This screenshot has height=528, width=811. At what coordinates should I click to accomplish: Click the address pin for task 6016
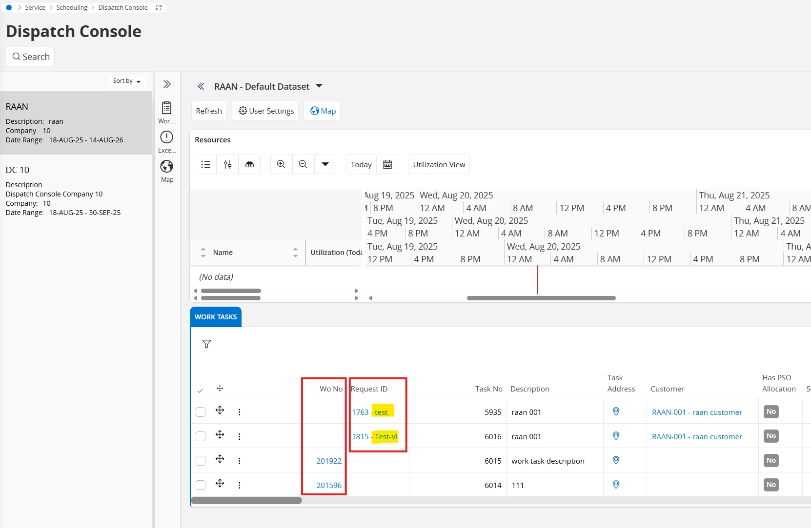(616, 436)
